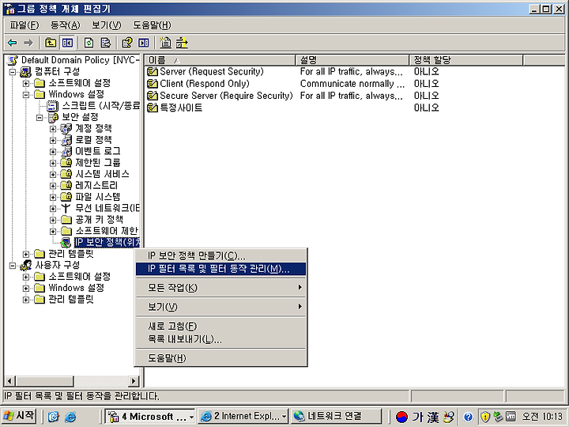The width and height of the screenshot is (569, 427).
Task: Click the Up one level folder icon
Action: point(51,43)
